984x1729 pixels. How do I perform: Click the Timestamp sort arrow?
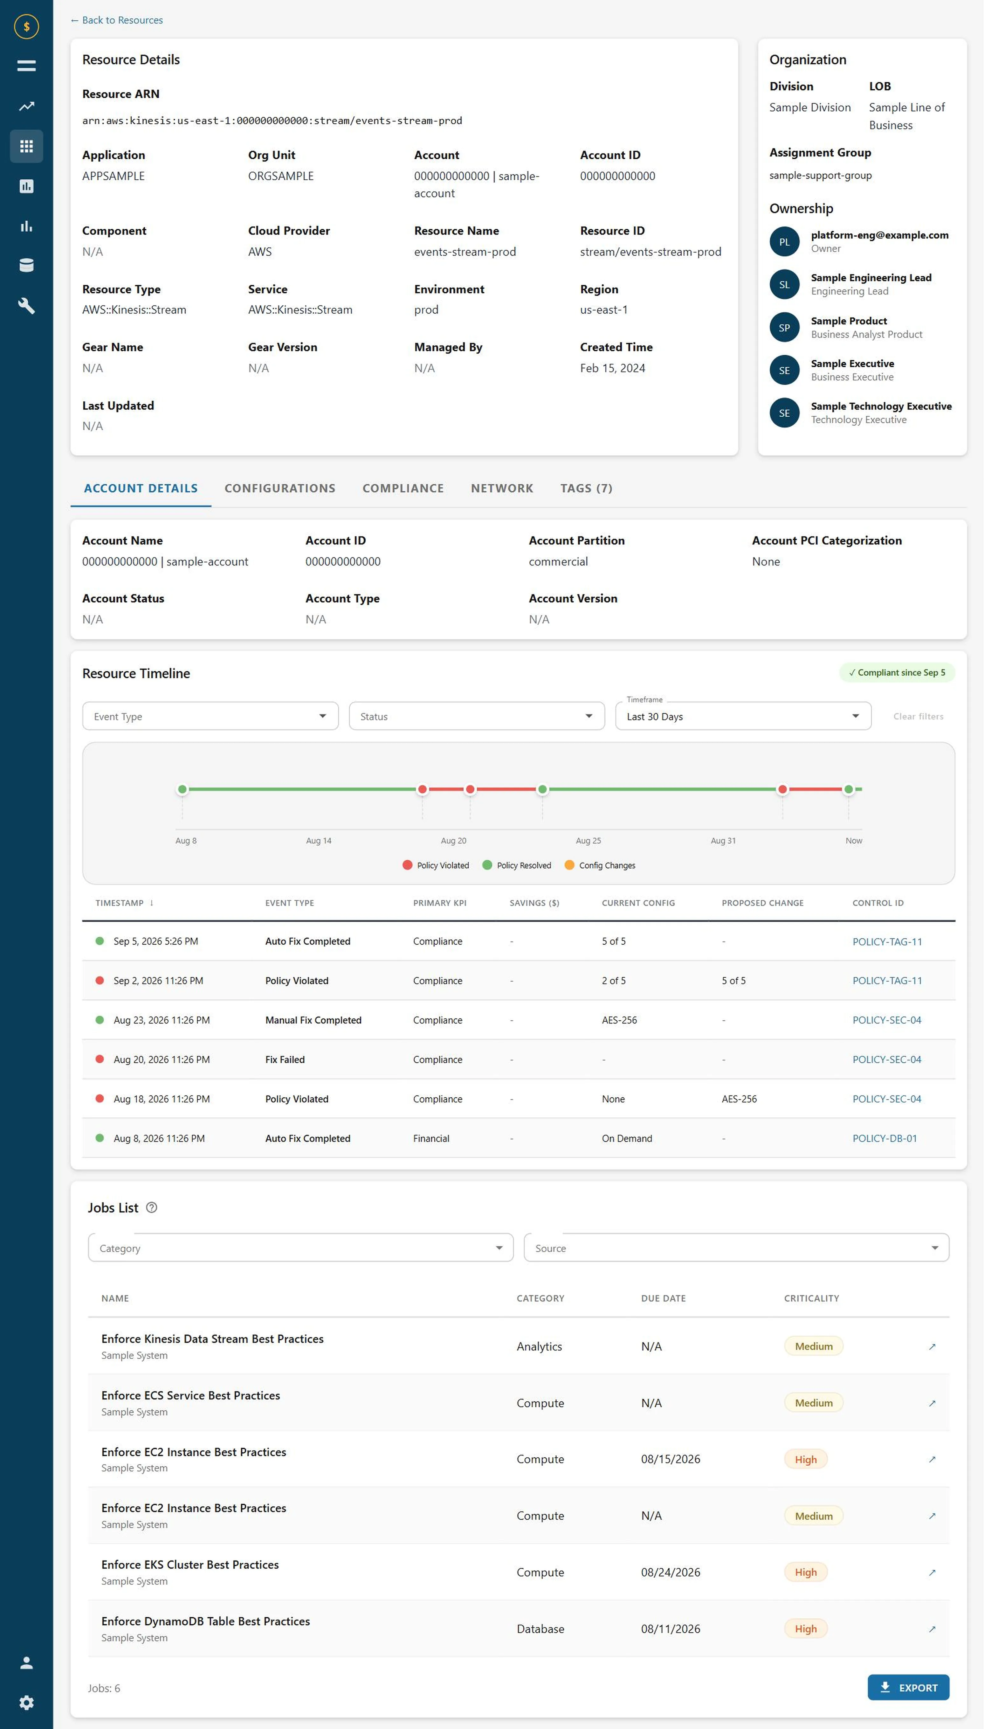151,902
